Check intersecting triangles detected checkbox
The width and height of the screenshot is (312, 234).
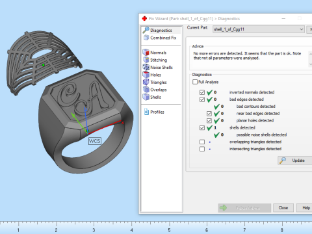202,149
